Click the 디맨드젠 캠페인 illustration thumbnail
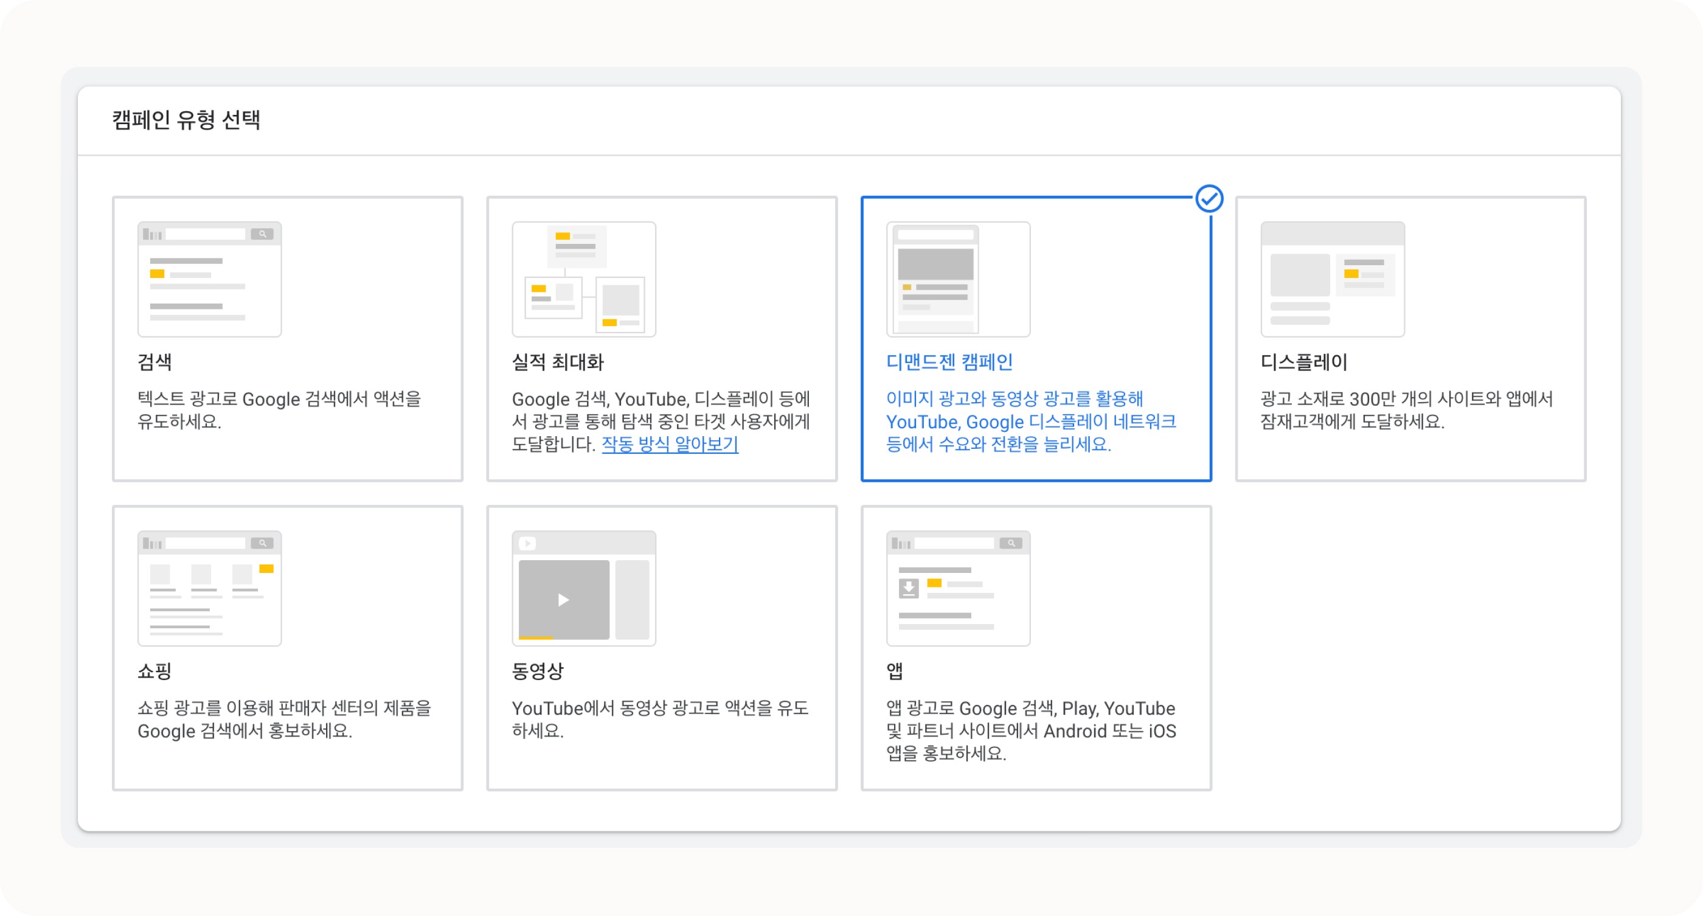The image size is (1703, 916). (958, 279)
